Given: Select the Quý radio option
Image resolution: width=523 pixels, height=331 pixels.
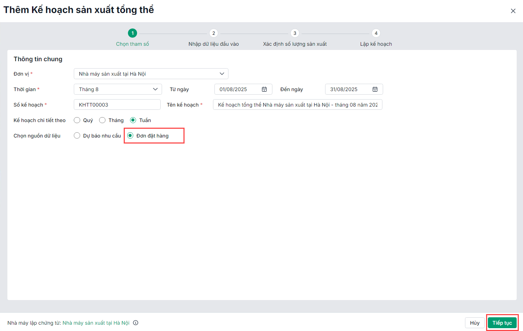Looking at the screenshot, I should (77, 120).
